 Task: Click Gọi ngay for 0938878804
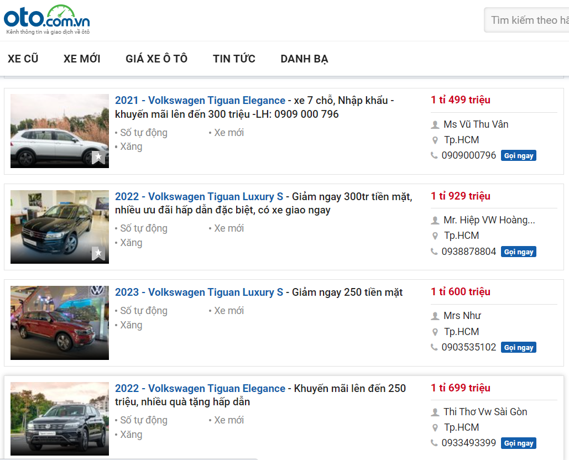(519, 252)
